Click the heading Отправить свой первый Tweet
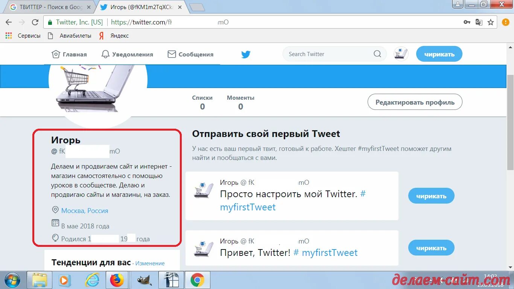This screenshot has height=289, width=514. pyautogui.click(x=266, y=134)
